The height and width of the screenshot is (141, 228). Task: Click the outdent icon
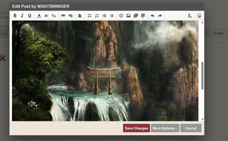104,15
